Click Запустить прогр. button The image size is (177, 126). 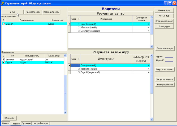[165, 79]
